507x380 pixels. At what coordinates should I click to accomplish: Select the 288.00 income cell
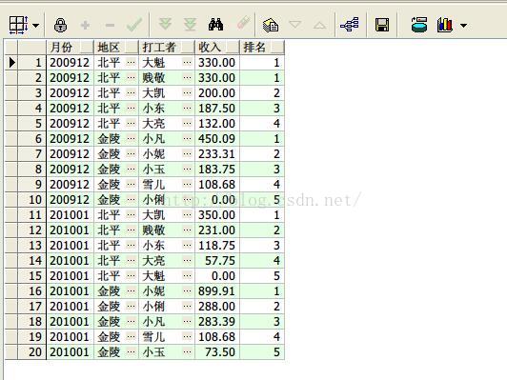(217, 307)
